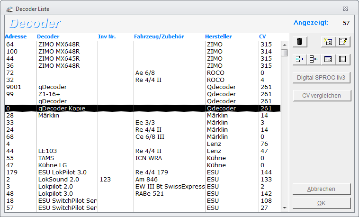Select the ESU SwitchPilot row at address 57
The width and height of the screenshot is (359, 217).
pos(143,208)
